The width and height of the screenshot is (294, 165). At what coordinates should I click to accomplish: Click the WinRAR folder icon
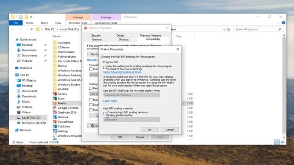[55, 89]
